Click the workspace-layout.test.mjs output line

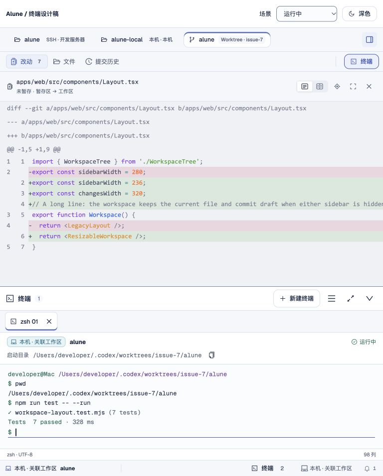point(74,413)
